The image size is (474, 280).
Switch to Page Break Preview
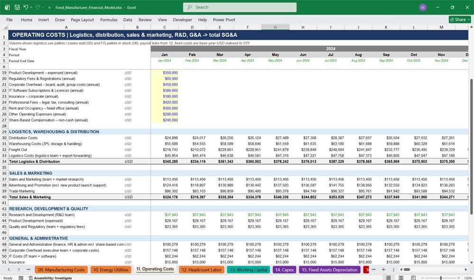(413, 278)
